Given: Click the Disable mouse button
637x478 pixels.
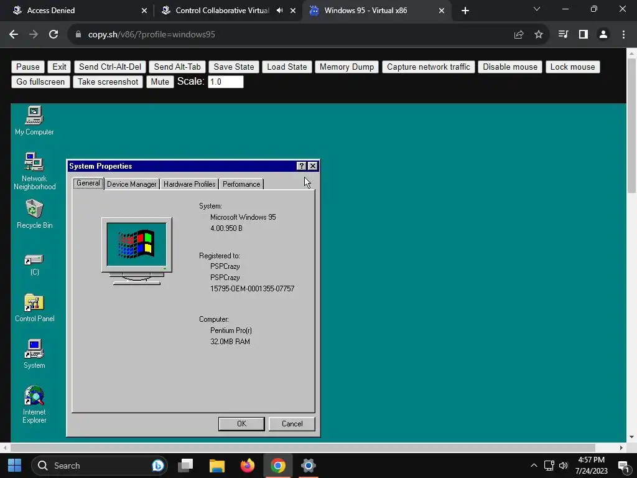Looking at the screenshot, I should coord(510,67).
